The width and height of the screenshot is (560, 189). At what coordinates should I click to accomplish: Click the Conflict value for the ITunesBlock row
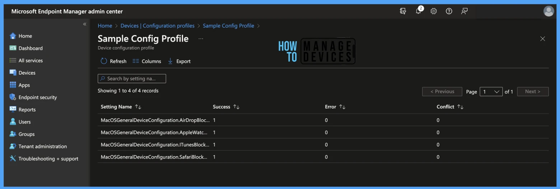click(438, 145)
